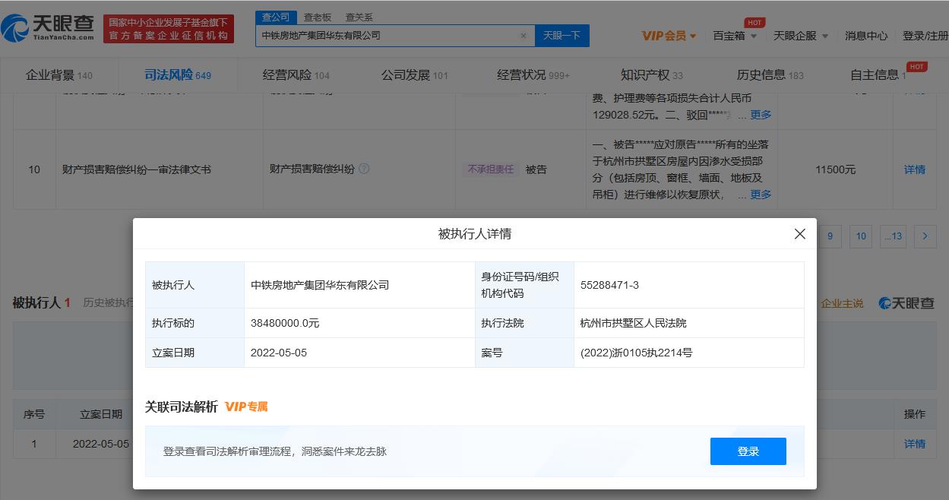949x500 pixels.
Task: Expand 更多 in row 10 judgment text
Action: point(761,195)
